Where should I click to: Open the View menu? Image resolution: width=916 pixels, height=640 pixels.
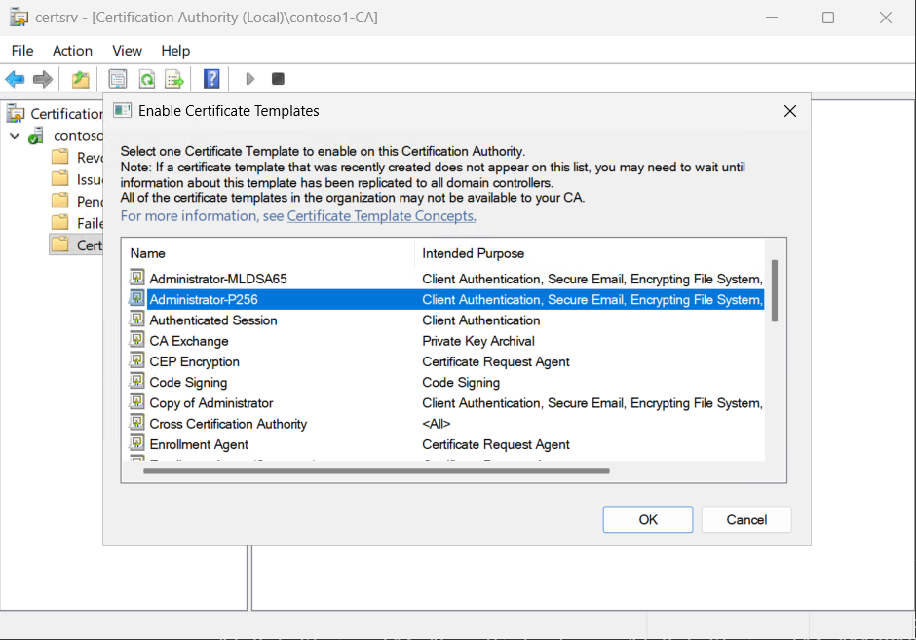[127, 51]
